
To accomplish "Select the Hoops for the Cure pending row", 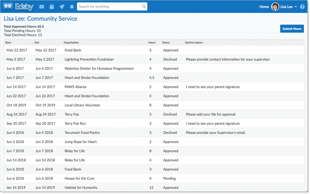I will (x=79, y=178).
